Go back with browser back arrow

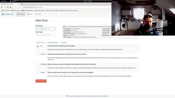(2, 7)
